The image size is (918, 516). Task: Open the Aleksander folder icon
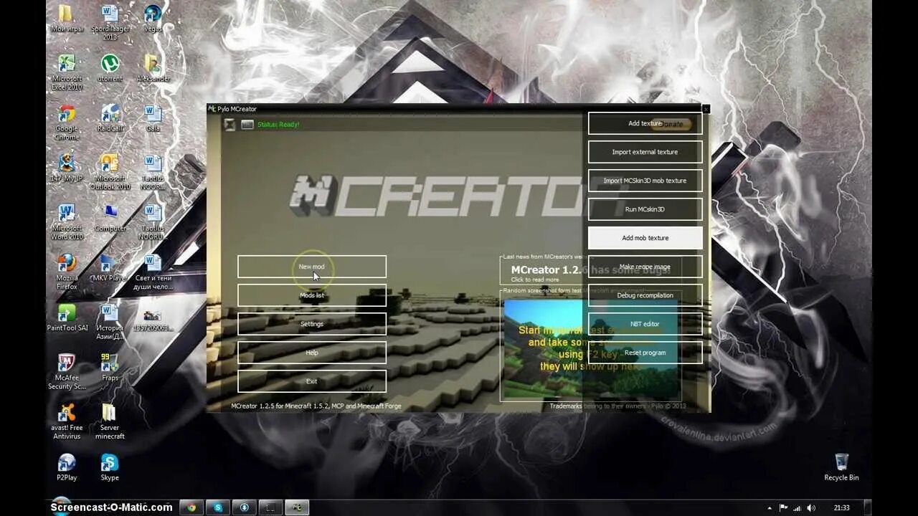[x=153, y=69]
